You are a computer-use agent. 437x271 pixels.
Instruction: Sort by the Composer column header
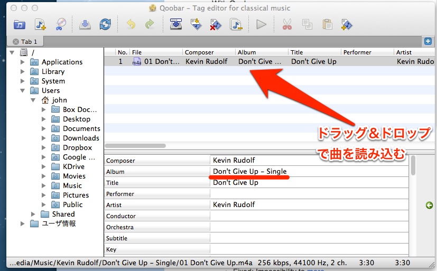pyautogui.click(x=209, y=52)
